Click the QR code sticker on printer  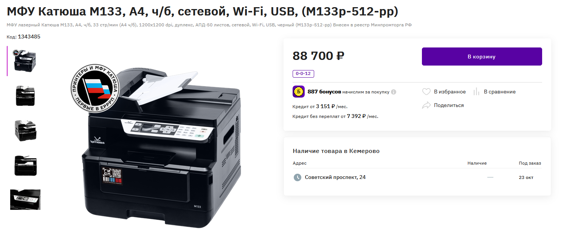112,176
